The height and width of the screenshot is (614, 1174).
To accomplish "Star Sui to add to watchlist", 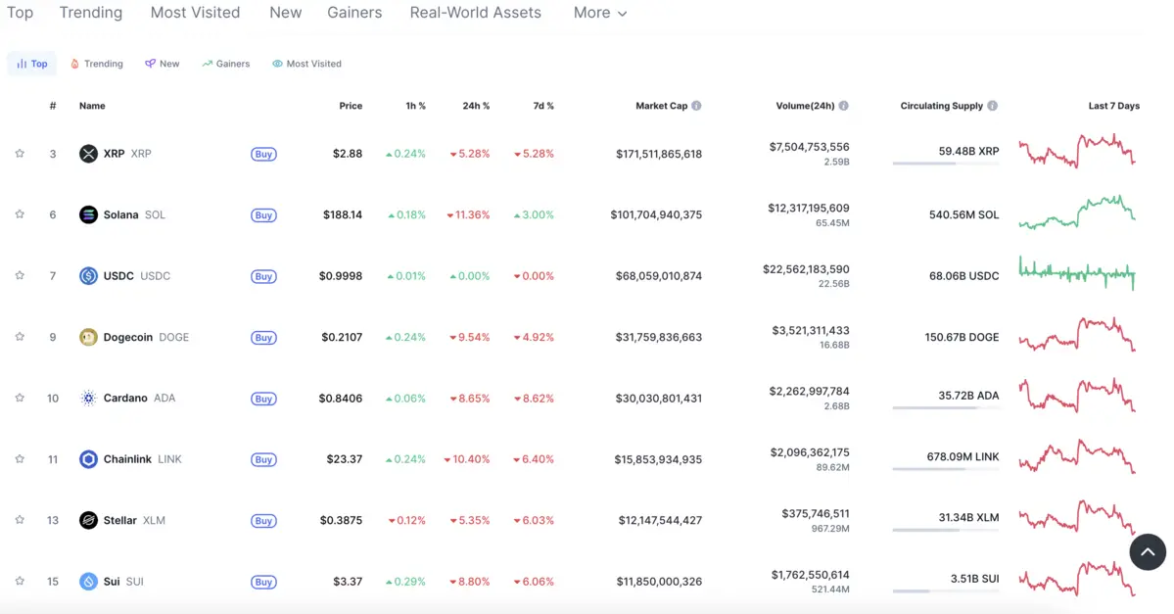I will coord(20,582).
